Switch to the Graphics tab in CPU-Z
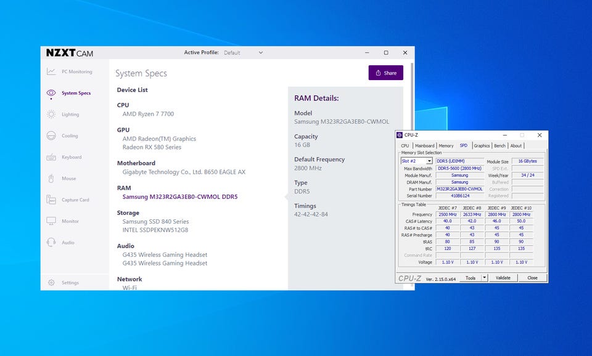Image resolution: width=592 pixels, height=356 pixels. [482, 145]
